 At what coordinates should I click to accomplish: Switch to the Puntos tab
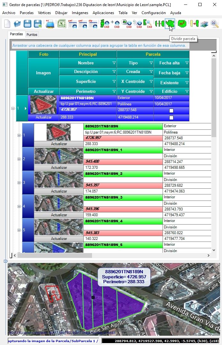[32, 35]
